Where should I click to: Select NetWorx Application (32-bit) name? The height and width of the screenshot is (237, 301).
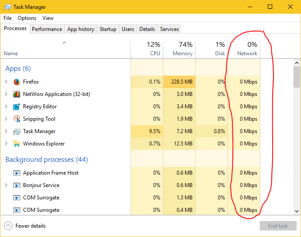pyautogui.click(x=57, y=94)
